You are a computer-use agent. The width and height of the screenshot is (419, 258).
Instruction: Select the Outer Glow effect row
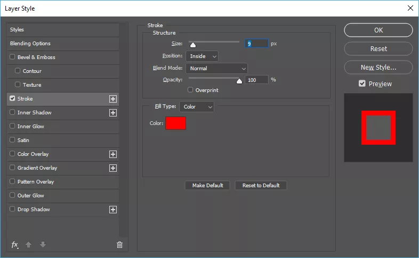[x=63, y=196]
